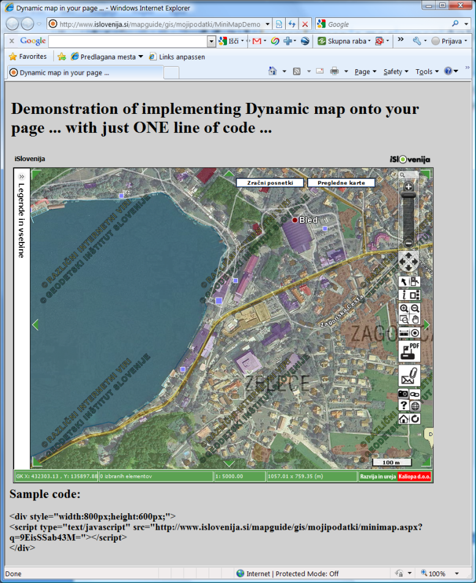Open the legend/layers boxes tool icon
The width and height of the screenshot is (476, 583).
pos(415,295)
